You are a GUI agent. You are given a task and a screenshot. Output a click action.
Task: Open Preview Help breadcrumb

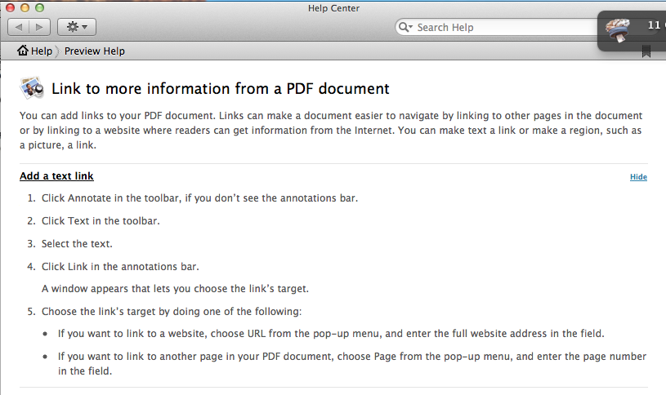(94, 51)
